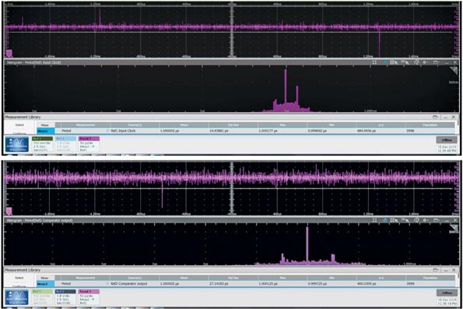Click fit-to-view icon in Input Clock histogram toolbar
Screen dimensions: 463x309
click(x=374, y=62)
